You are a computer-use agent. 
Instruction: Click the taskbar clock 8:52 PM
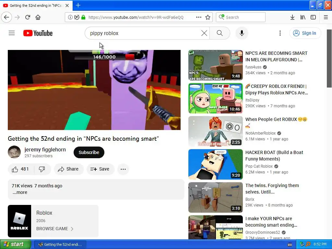[320, 244]
